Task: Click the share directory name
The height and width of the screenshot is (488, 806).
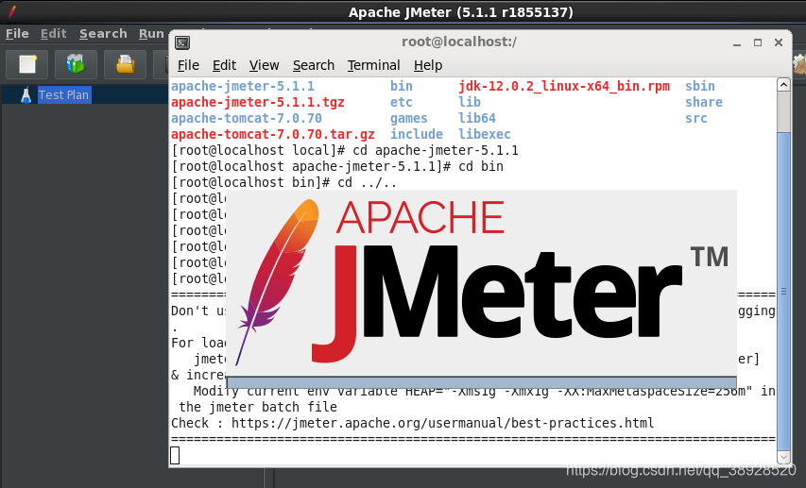Action: point(704,102)
